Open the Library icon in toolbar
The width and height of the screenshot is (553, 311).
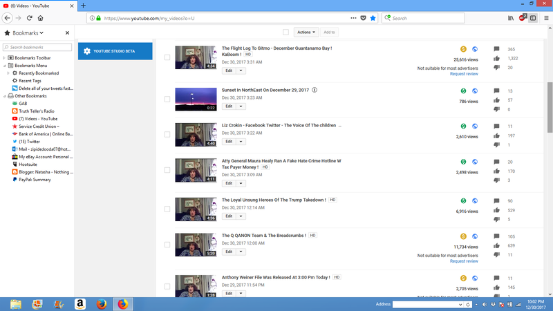pos(511,18)
